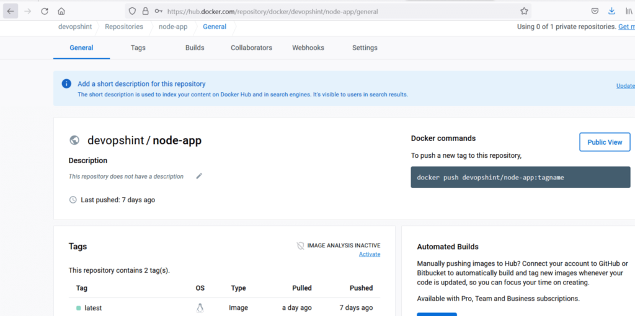Click the Type column header
Viewport: 635px width, 316px height.
click(x=239, y=288)
